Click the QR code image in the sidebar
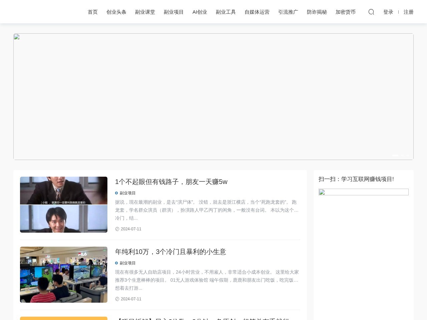Image resolution: width=427 pixels, height=320 pixels. 364,192
